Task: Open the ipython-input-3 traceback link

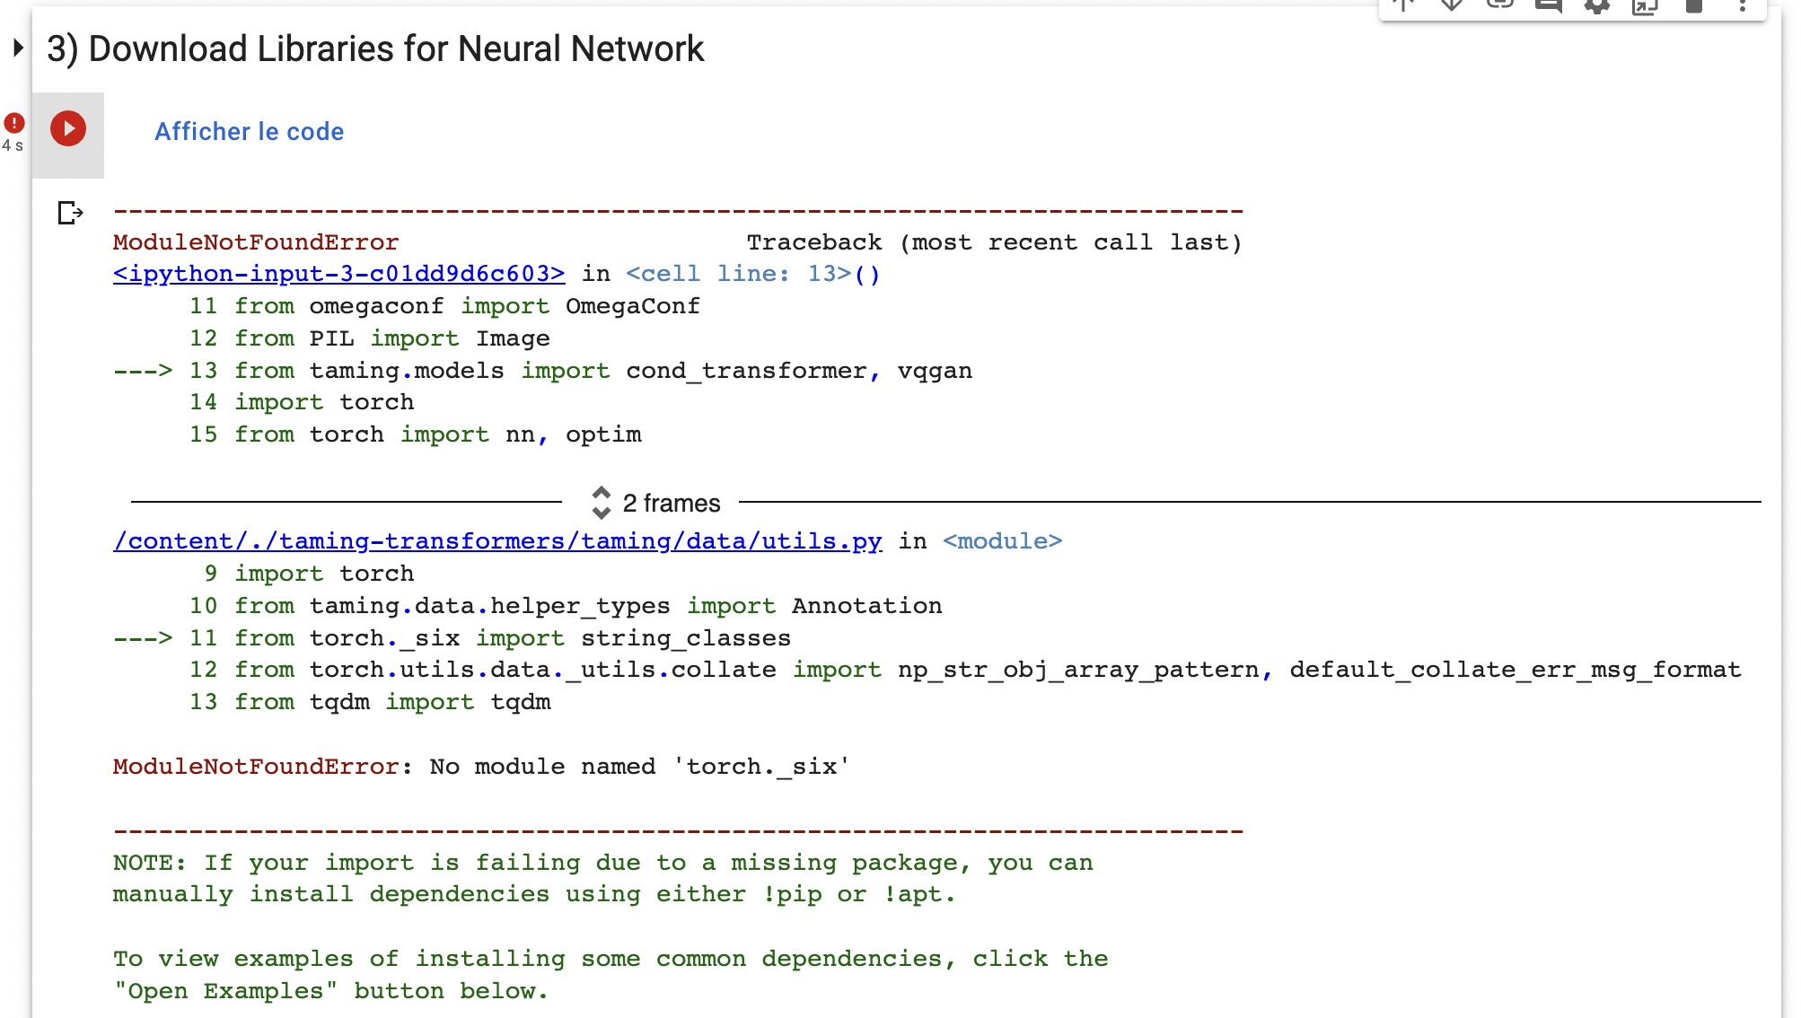Action: [338, 274]
